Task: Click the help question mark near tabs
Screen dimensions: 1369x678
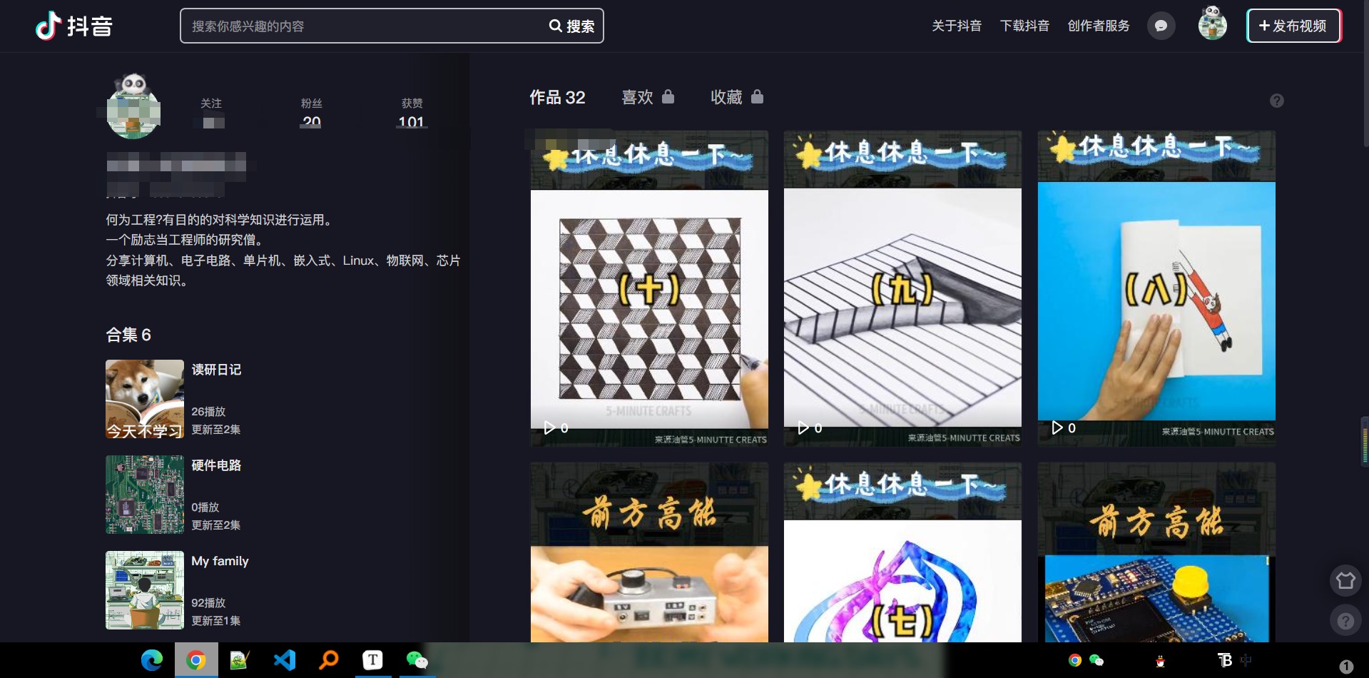Action: (x=1277, y=101)
